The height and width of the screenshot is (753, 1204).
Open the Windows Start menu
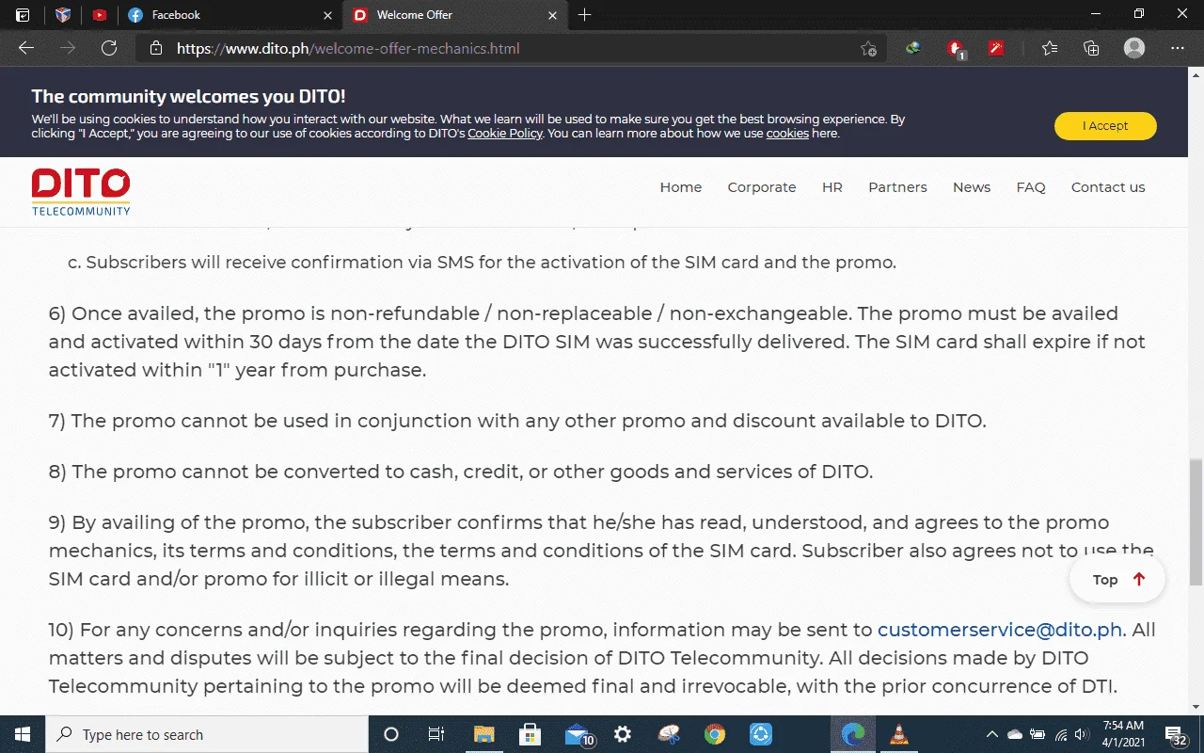(23, 734)
